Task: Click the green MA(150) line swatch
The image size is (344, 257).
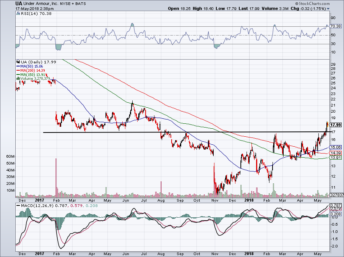Action: pos(18,74)
